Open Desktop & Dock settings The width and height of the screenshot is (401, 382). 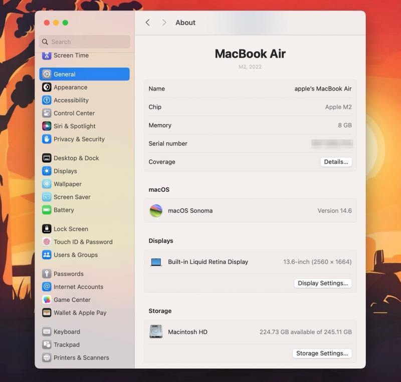click(x=76, y=158)
